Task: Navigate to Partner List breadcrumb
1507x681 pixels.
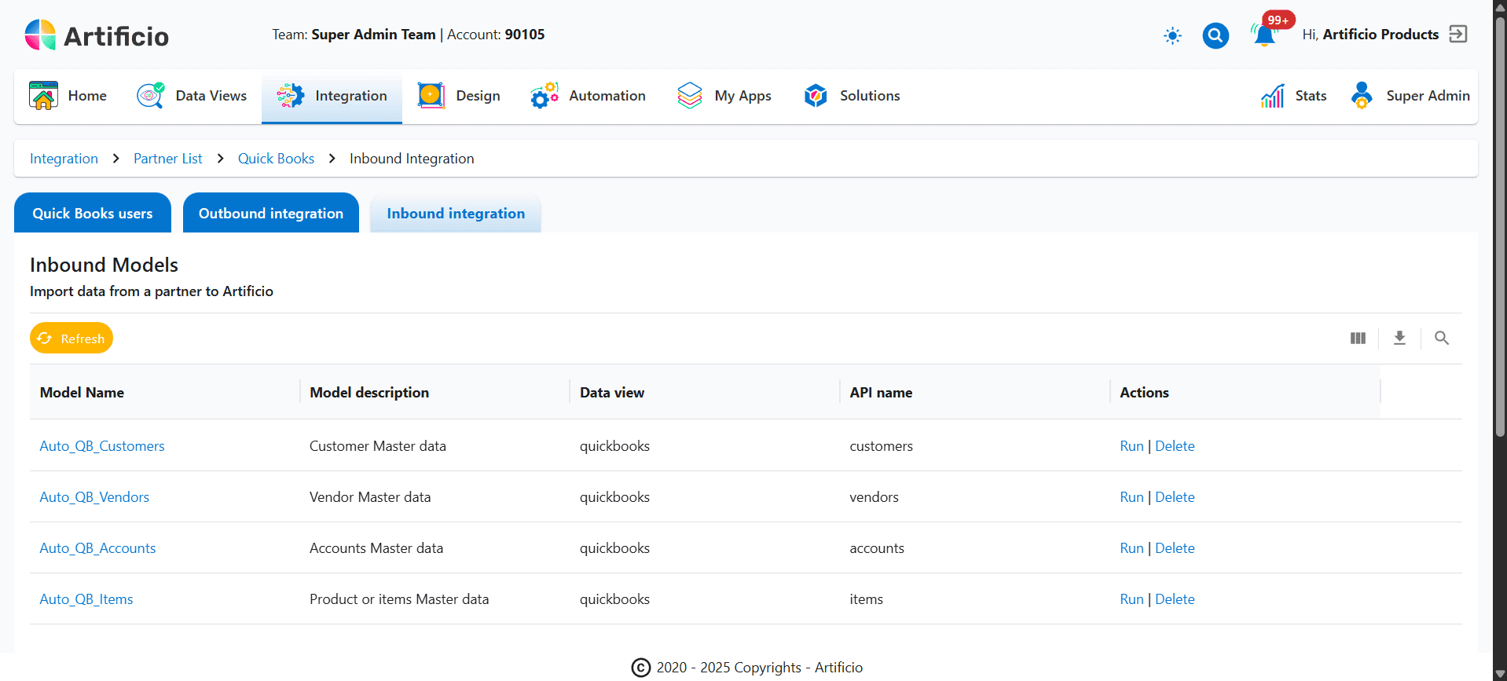Action: [167, 159]
